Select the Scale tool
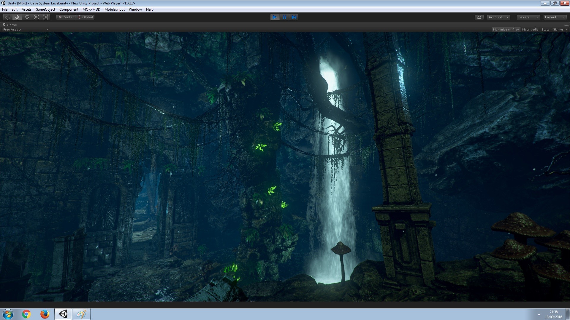This screenshot has height=320, width=570. pos(36,17)
